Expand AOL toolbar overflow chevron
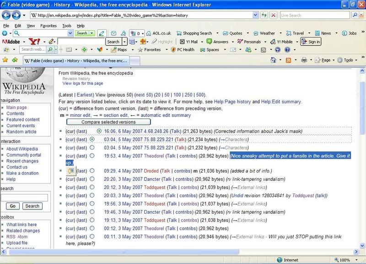The height and width of the screenshot is (264, 366). click(363, 32)
